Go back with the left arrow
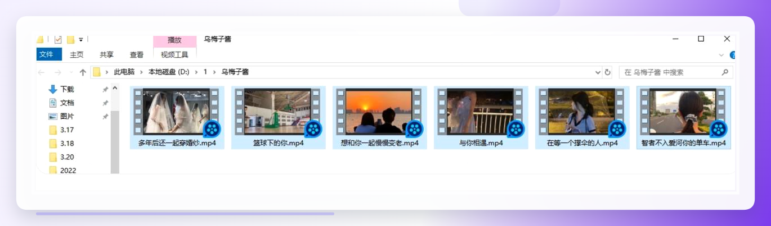 pyautogui.click(x=41, y=72)
